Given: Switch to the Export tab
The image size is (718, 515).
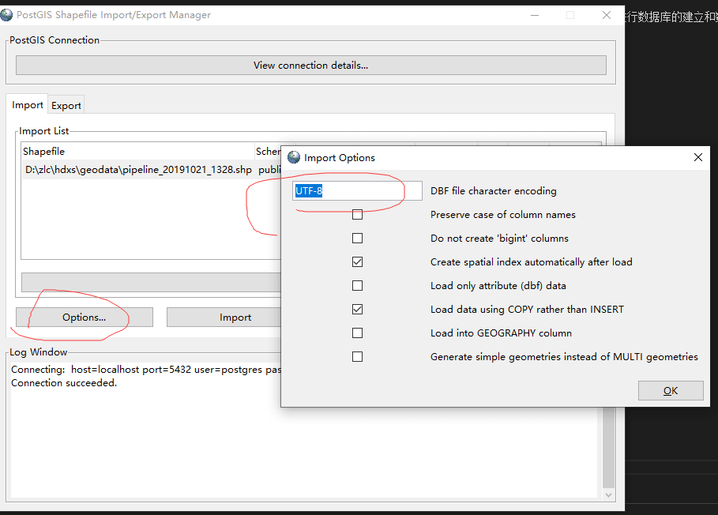Looking at the screenshot, I should coord(66,106).
